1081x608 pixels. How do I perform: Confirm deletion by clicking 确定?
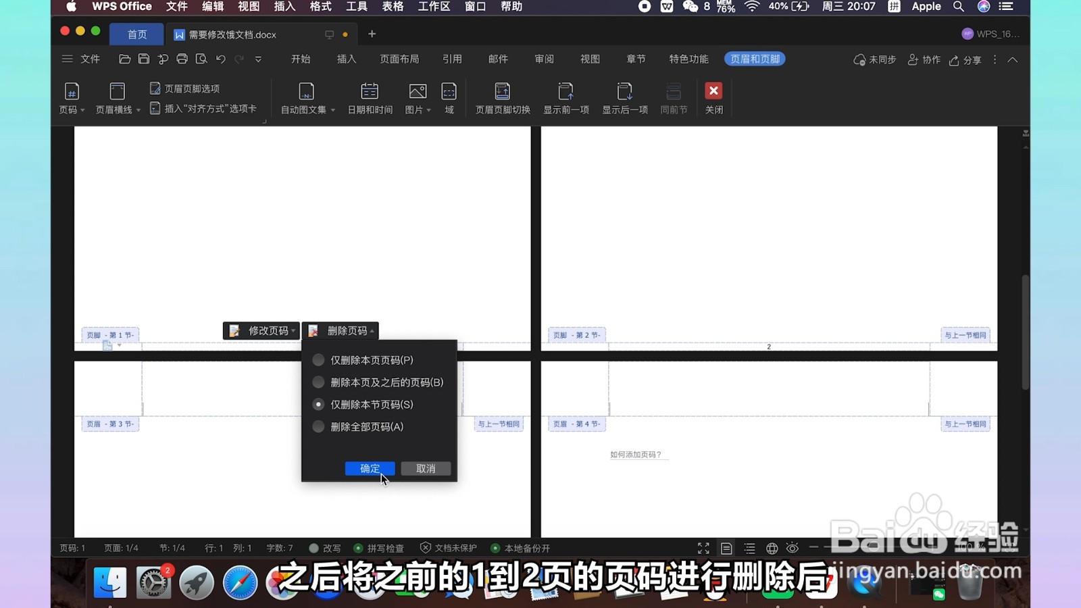(x=369, y=468)
